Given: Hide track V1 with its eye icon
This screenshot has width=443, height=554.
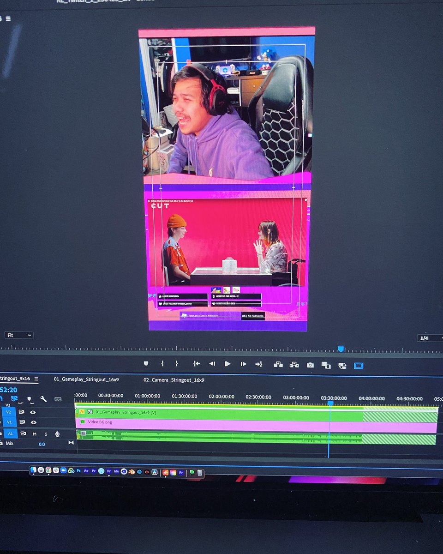Looking at the screenshot, I should pos(33,422).
